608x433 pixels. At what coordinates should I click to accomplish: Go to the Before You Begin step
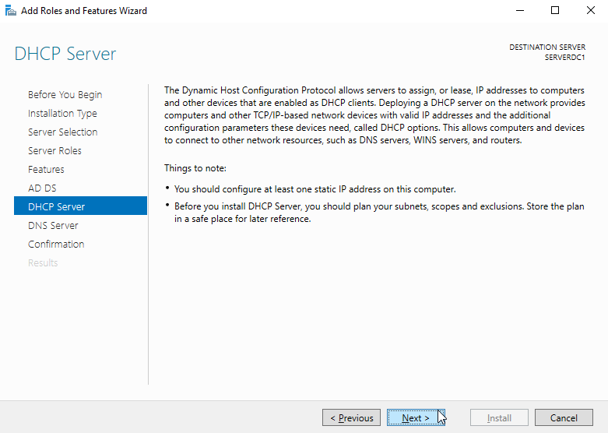point(65,95)
